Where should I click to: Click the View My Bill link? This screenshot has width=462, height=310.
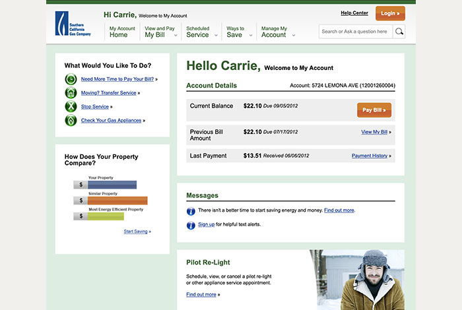pyautogui.click(x=374, y=132)
